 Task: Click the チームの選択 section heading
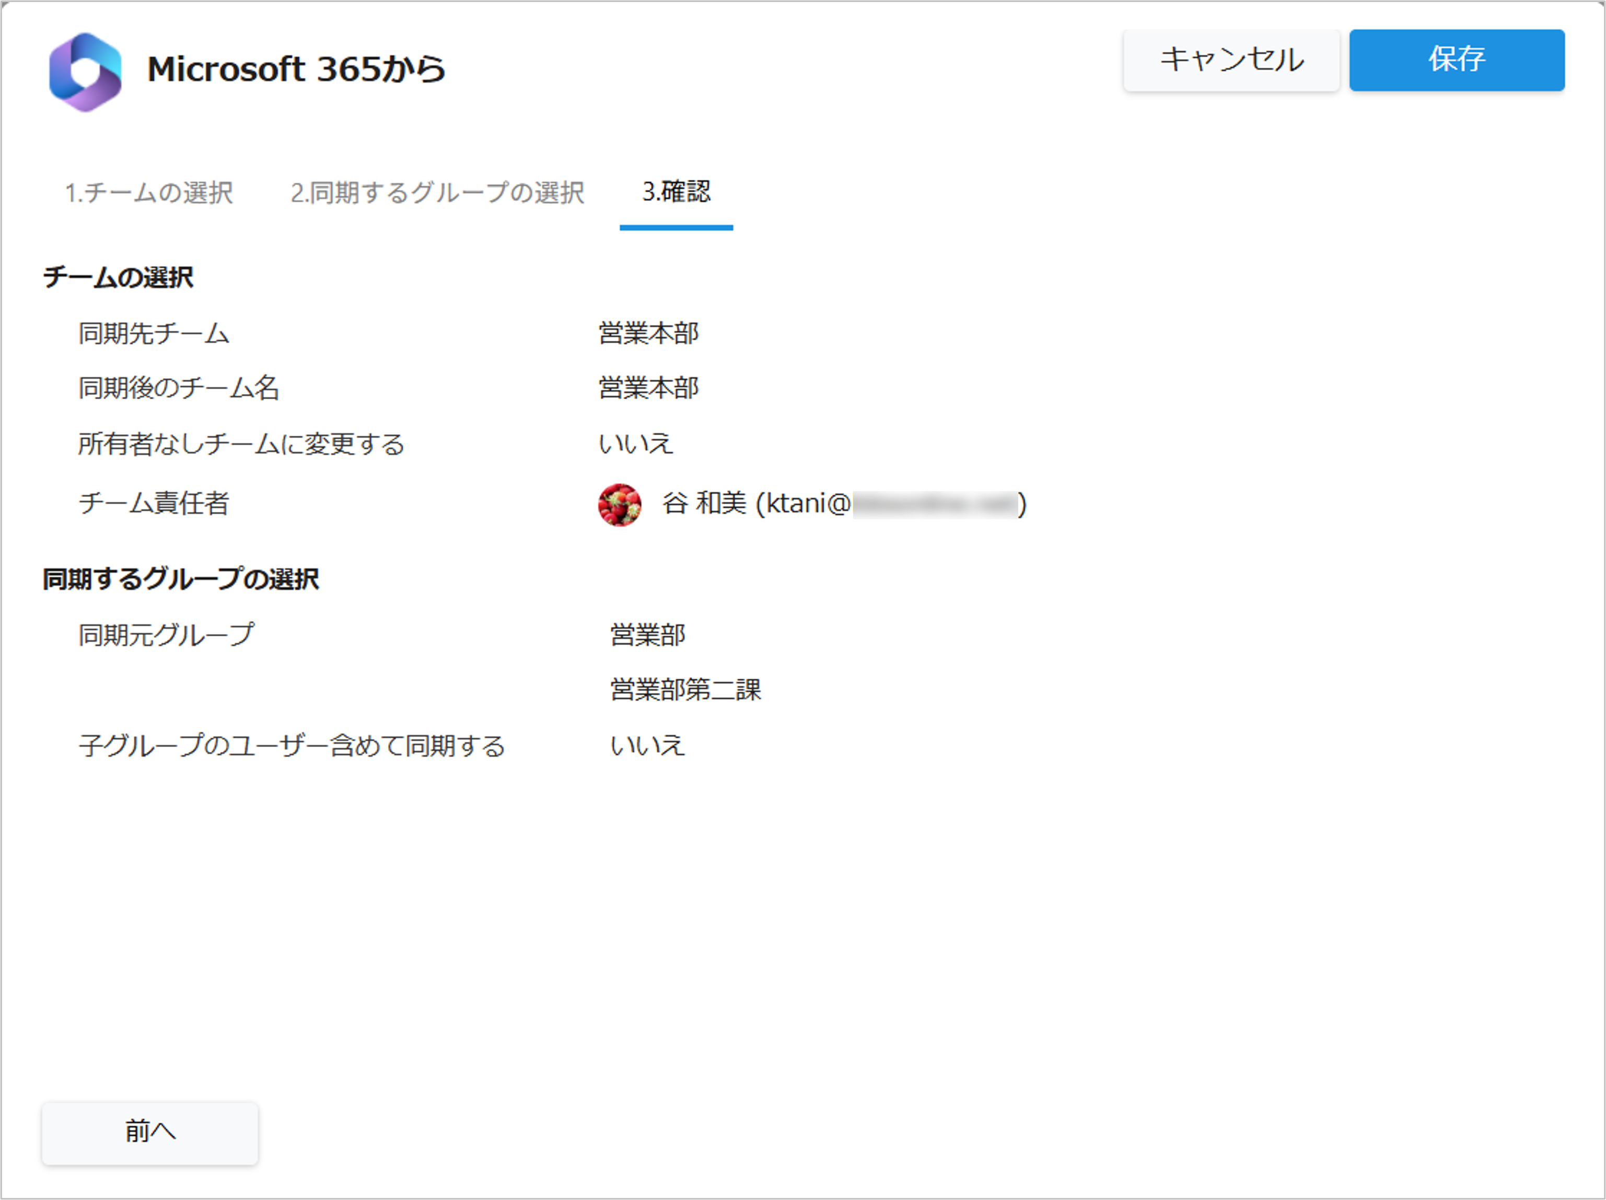118,277
